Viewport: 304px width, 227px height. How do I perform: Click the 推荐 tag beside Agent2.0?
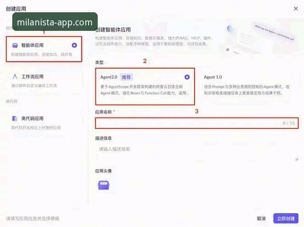[126, 77]
